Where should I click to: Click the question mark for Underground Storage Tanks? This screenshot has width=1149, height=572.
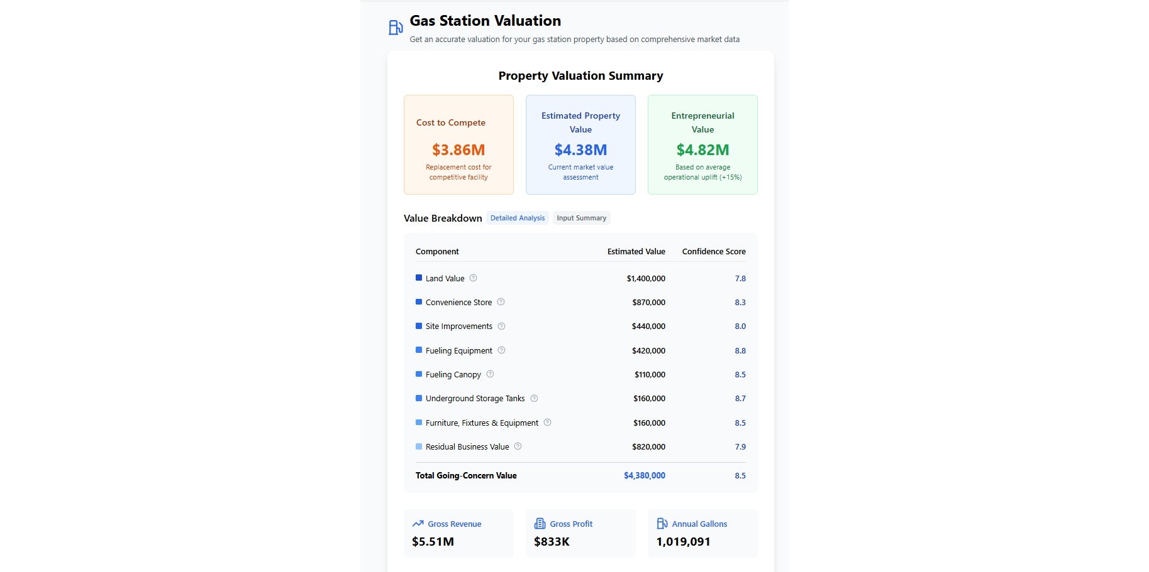click(x=533, y=398)
